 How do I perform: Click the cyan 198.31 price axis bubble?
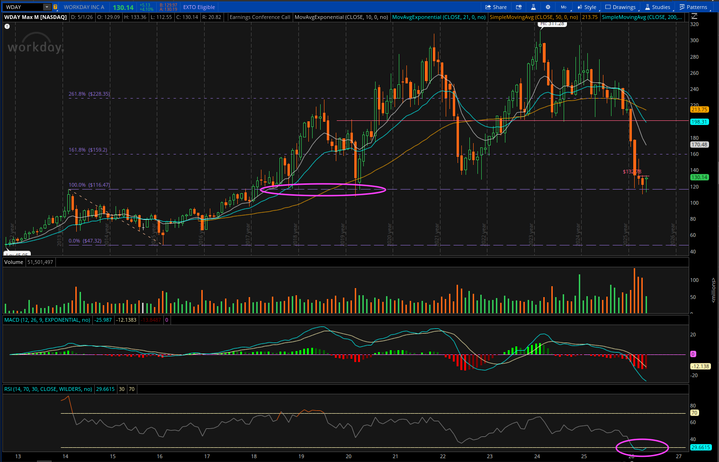699,122
